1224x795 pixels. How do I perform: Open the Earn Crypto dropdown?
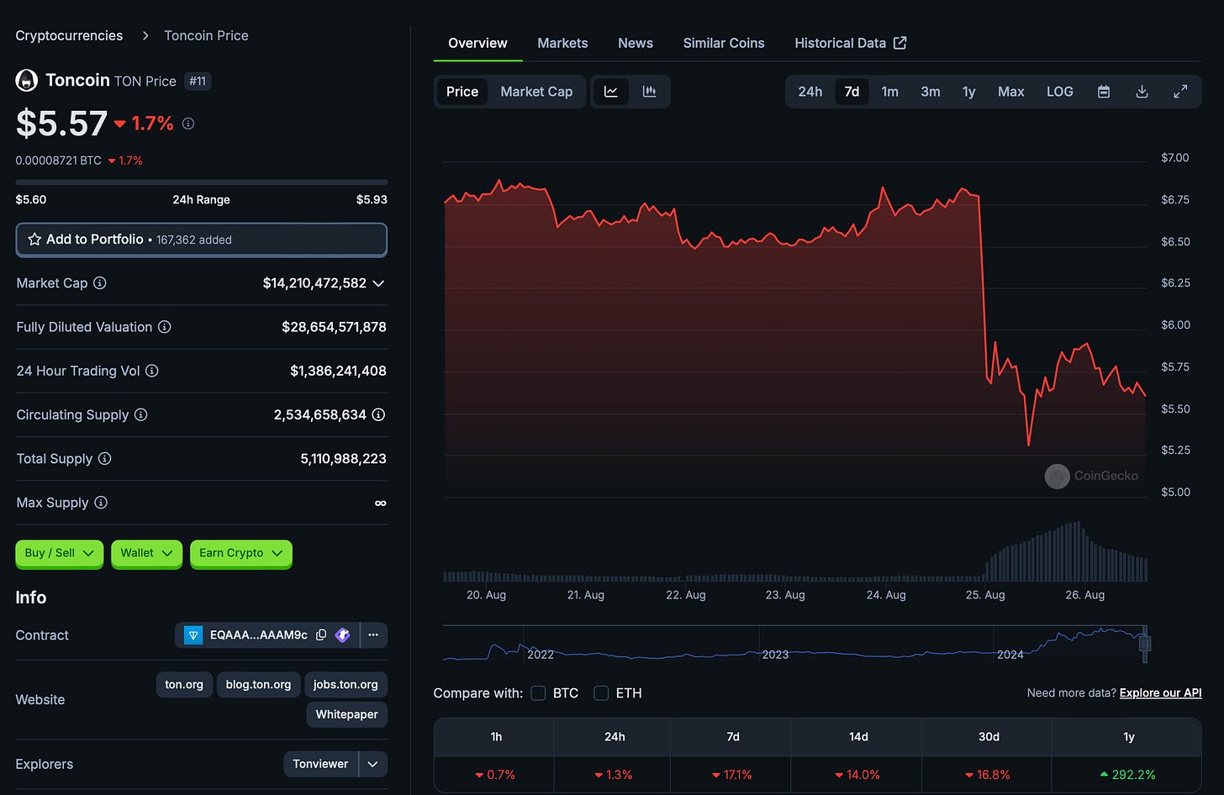[240, 553]
